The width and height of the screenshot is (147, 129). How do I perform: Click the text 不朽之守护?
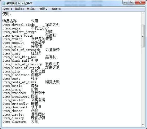coord(40,28)
